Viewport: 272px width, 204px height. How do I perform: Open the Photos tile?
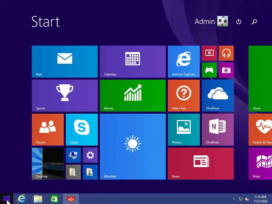point(184,130)
